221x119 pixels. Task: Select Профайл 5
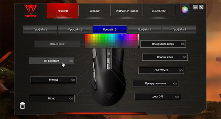(179, 29)
